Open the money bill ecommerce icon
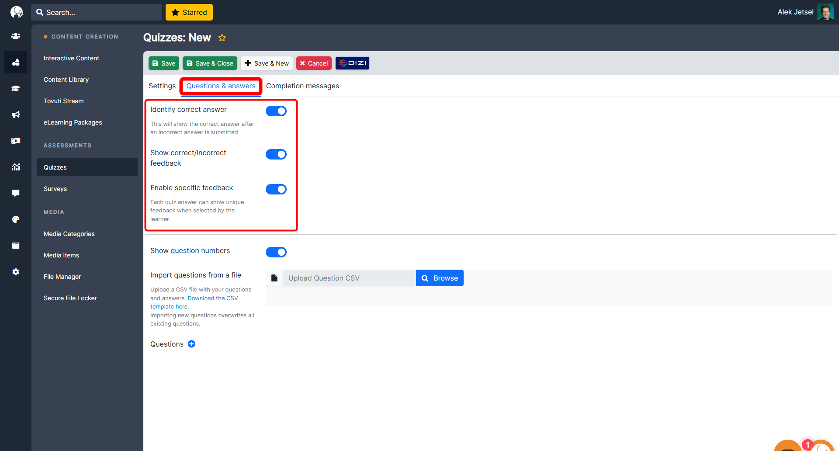Viewport: 839px width, 451px height. click(x=16, y=141)
